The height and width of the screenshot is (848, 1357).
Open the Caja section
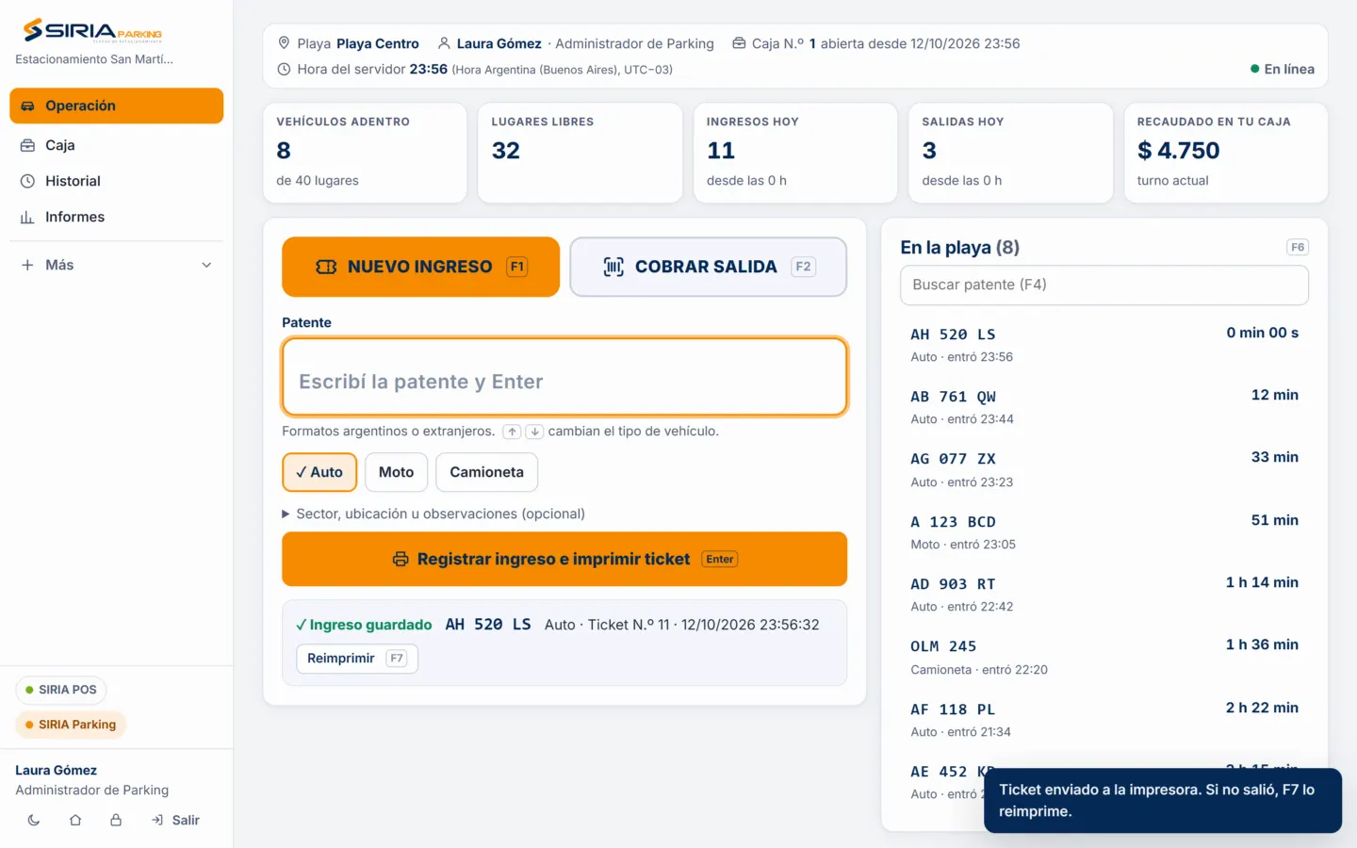117,145
